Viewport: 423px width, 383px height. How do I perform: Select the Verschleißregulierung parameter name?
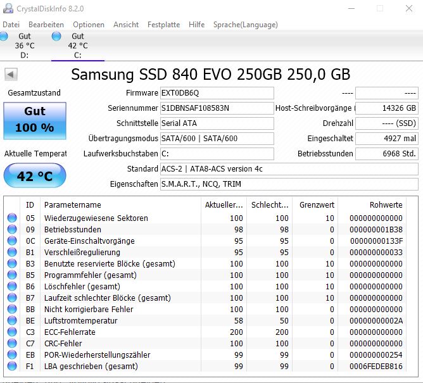[x=82, y=252]
